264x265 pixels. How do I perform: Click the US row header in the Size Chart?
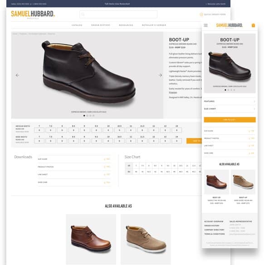pos(129,166)
